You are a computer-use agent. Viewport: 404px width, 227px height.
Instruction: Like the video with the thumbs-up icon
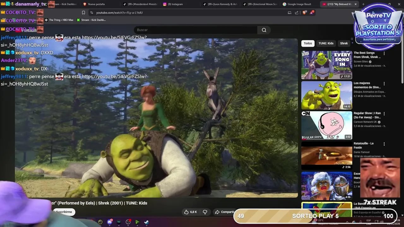[x=186, y=212]
